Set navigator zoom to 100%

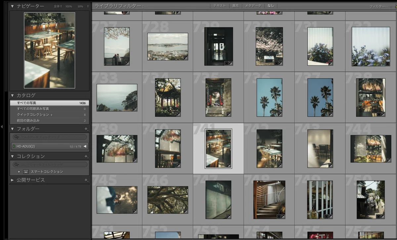pyautogui.click(x=68, y=6)
